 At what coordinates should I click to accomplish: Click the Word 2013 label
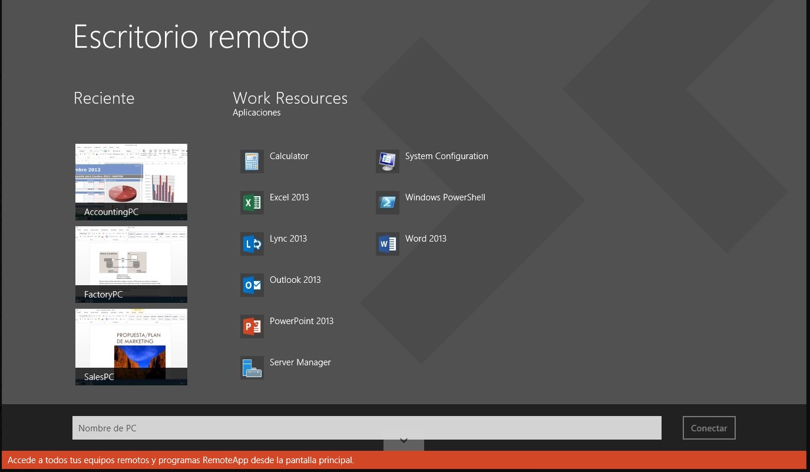click(426, 239)
